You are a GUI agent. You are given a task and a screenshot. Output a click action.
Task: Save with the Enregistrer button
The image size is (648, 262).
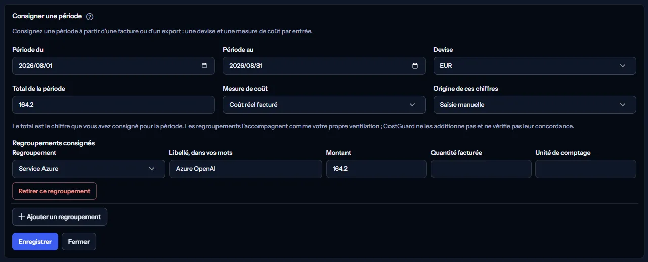point(35,242)
